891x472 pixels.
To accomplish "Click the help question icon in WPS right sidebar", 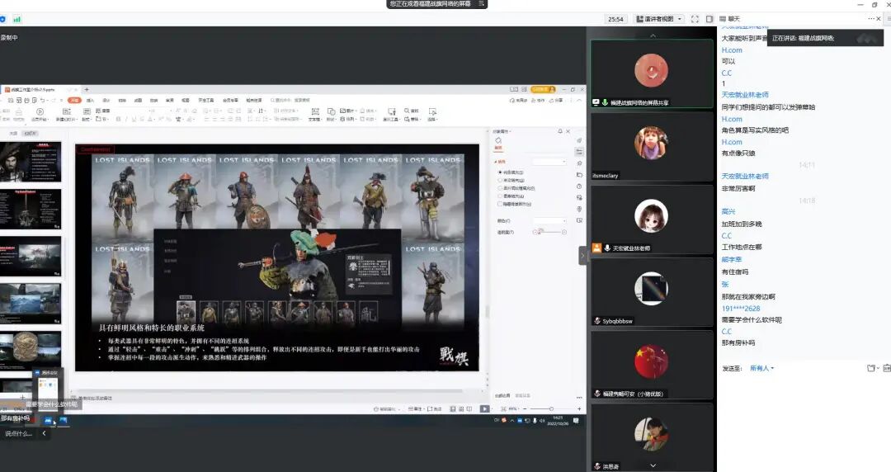I will coord(579,186).
